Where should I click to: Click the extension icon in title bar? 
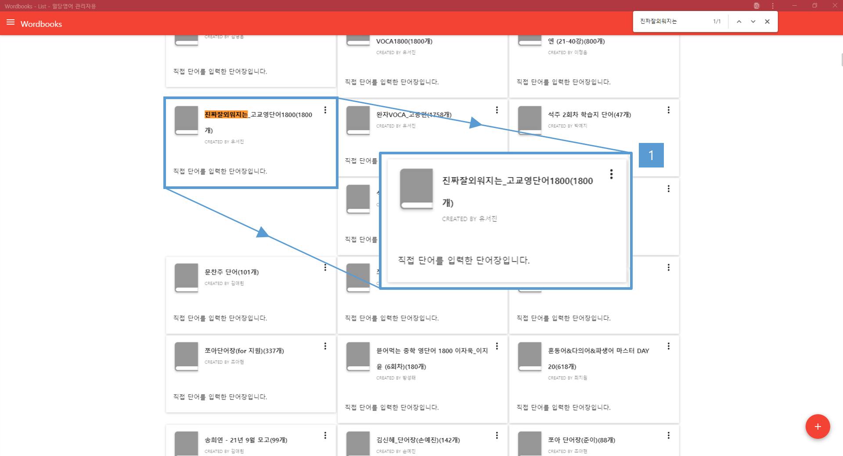point(757,6)
